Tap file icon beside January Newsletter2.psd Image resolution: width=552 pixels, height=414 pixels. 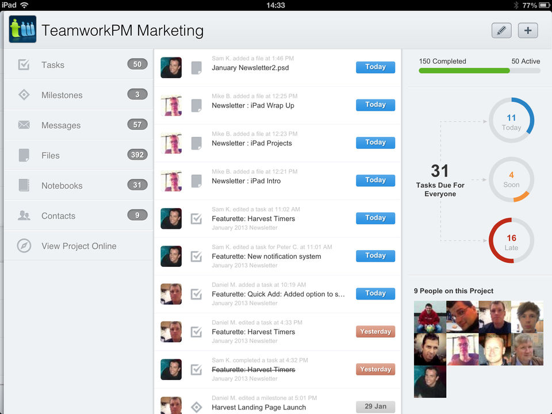coord(197,67)
